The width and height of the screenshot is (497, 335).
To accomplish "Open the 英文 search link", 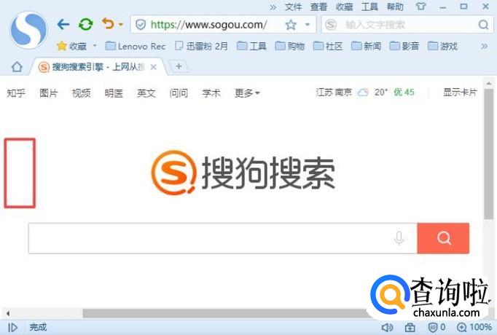I will point(146,93).
